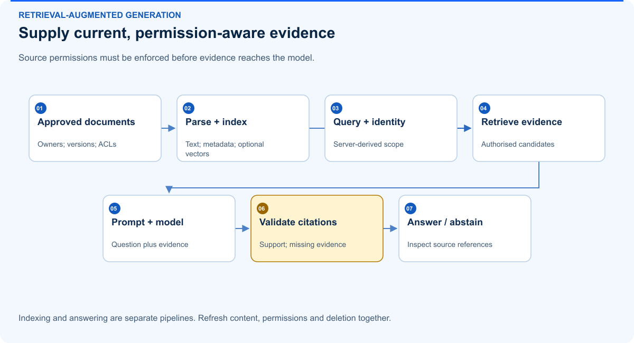Click the 'Question plus evidence' text

coord(150,244)
